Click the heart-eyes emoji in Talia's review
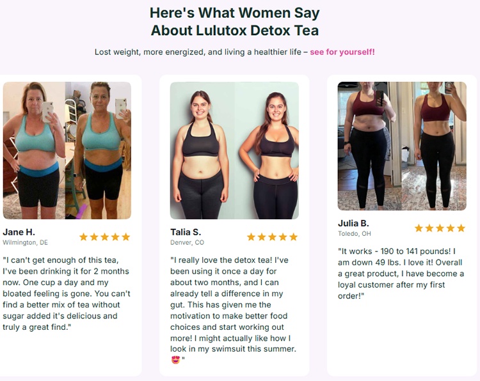This screenshot has width=480, height=381. [x=175, y=360]
